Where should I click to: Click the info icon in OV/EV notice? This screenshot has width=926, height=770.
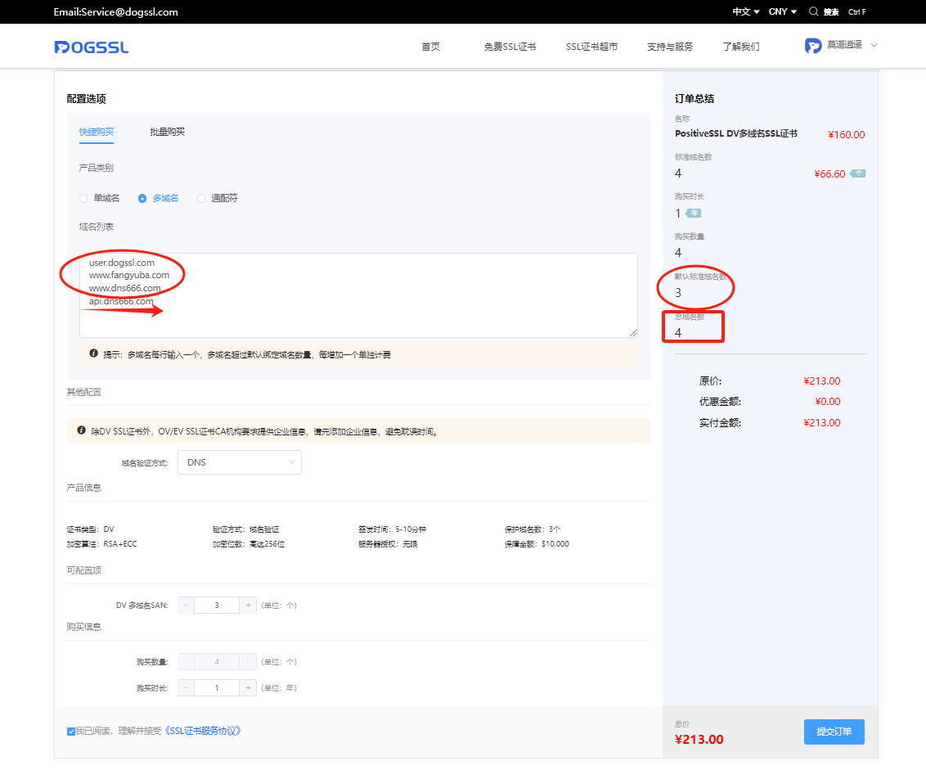coord(82,430)
